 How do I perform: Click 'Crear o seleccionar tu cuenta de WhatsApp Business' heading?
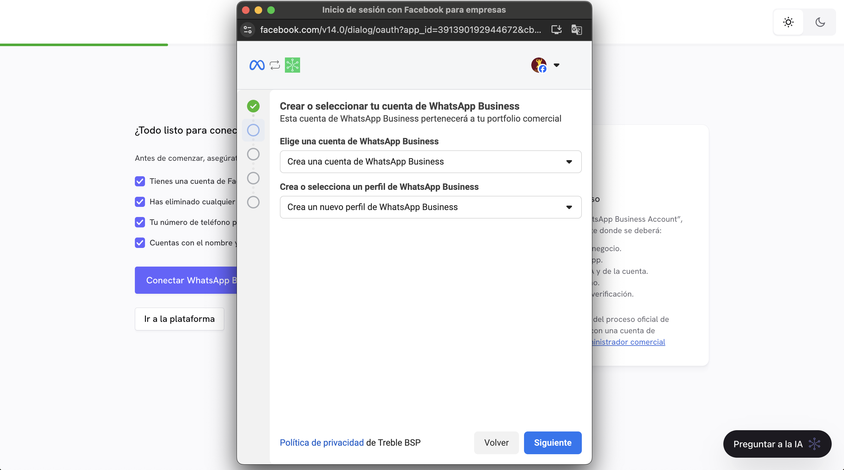point(399,106)
